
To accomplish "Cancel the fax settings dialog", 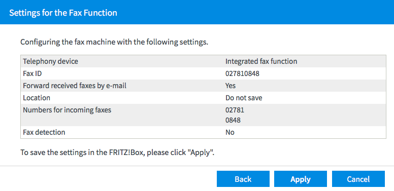I will pos(358,179).
